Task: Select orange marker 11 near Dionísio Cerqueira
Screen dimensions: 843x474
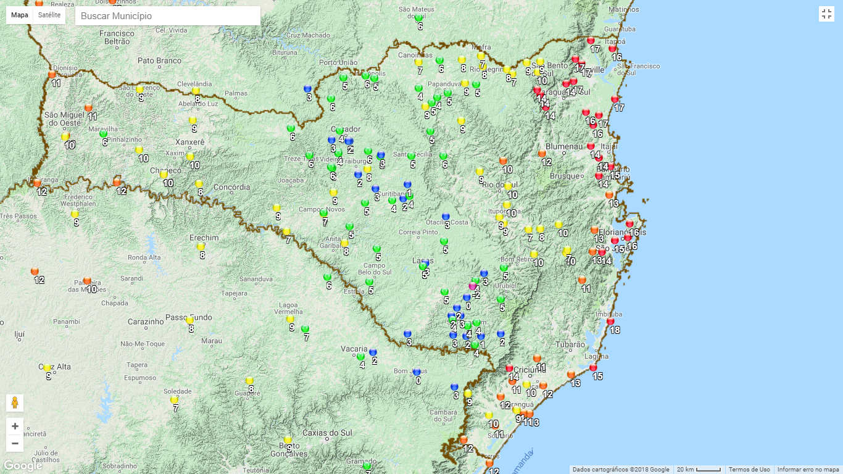Action: click(x=52, y=74)
